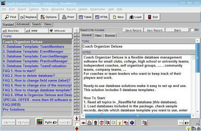Click the save-to-disk document icon
The image size is (201, 131).
pyautogui.click(x=145, y=123)
